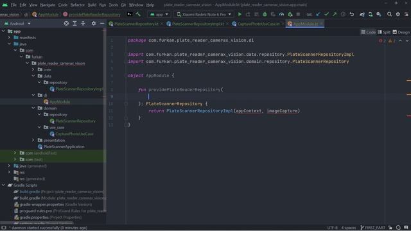Click the terminal icon in the navigation bar

click(x=130, y=14)
